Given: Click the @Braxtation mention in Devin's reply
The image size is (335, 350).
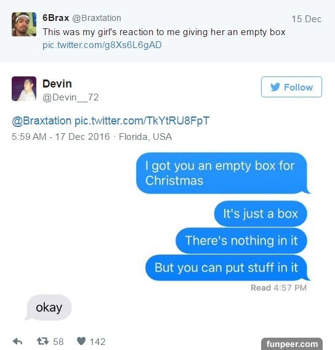Looking at the screenshot, I should (41, 121).
